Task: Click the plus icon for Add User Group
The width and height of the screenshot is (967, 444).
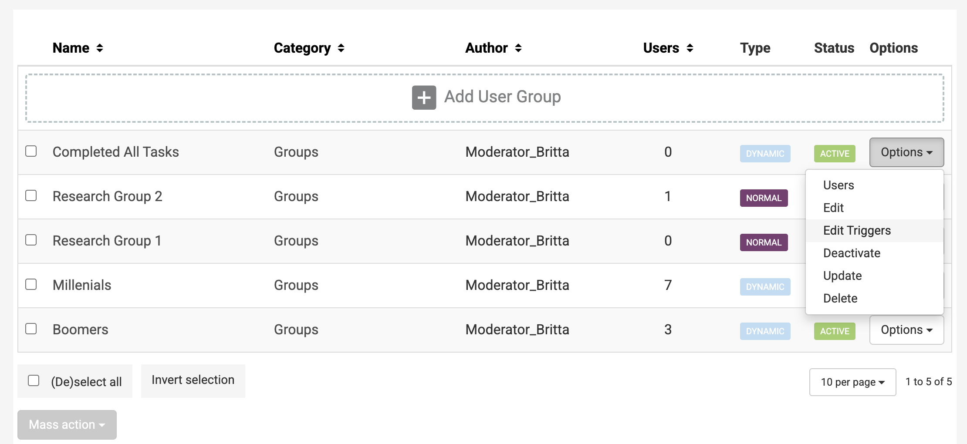Action: (424, 98)
